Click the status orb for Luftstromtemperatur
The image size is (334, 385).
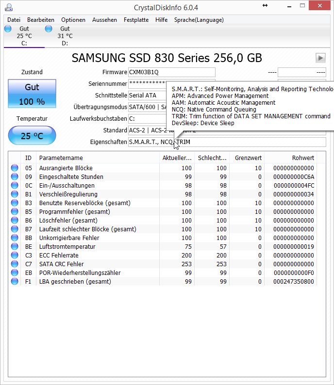[15, 246]
